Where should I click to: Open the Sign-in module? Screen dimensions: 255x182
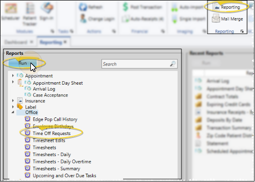(x=47, y=12)
